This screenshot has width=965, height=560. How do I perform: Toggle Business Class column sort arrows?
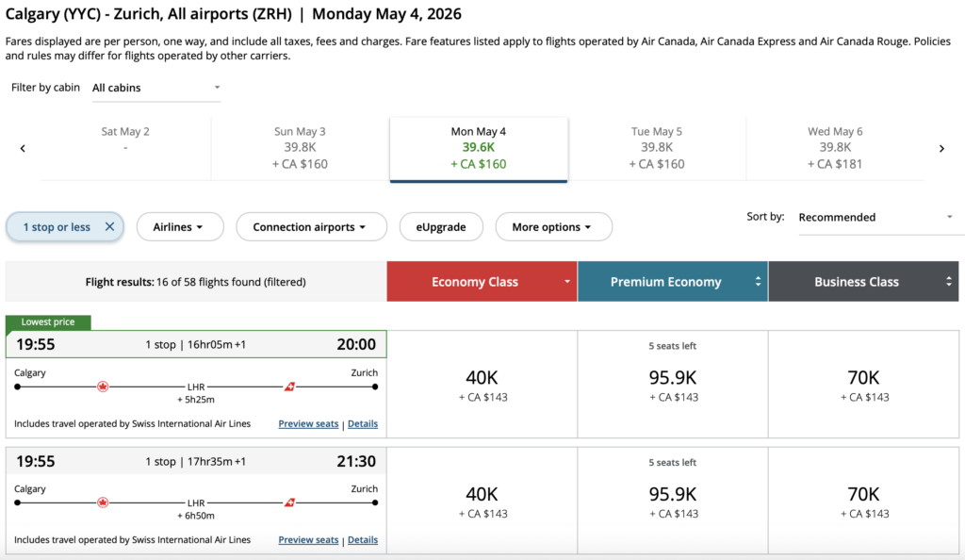point(947,282)
